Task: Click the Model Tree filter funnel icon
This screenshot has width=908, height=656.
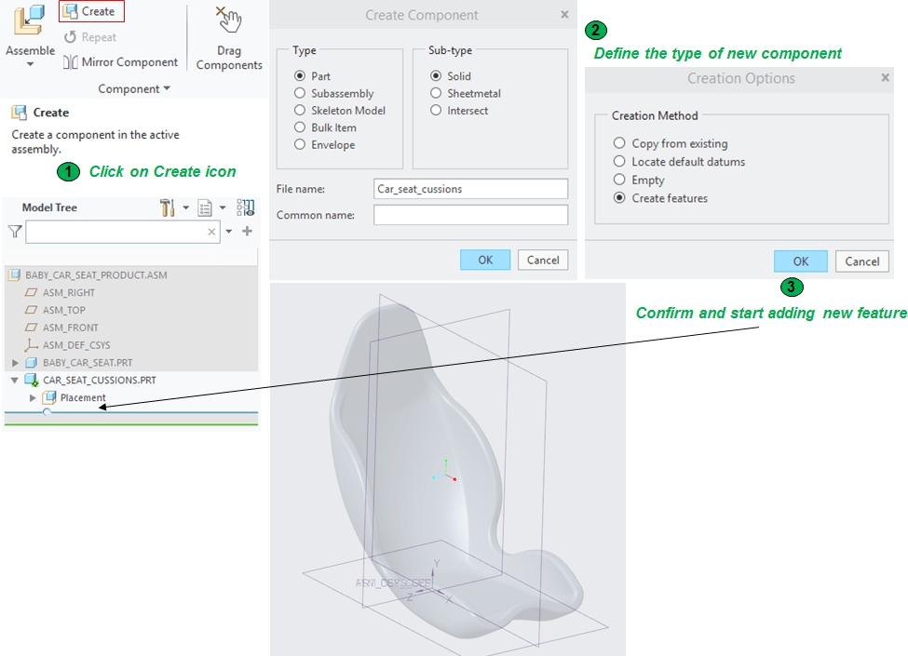Action: (x=15, y=232)
